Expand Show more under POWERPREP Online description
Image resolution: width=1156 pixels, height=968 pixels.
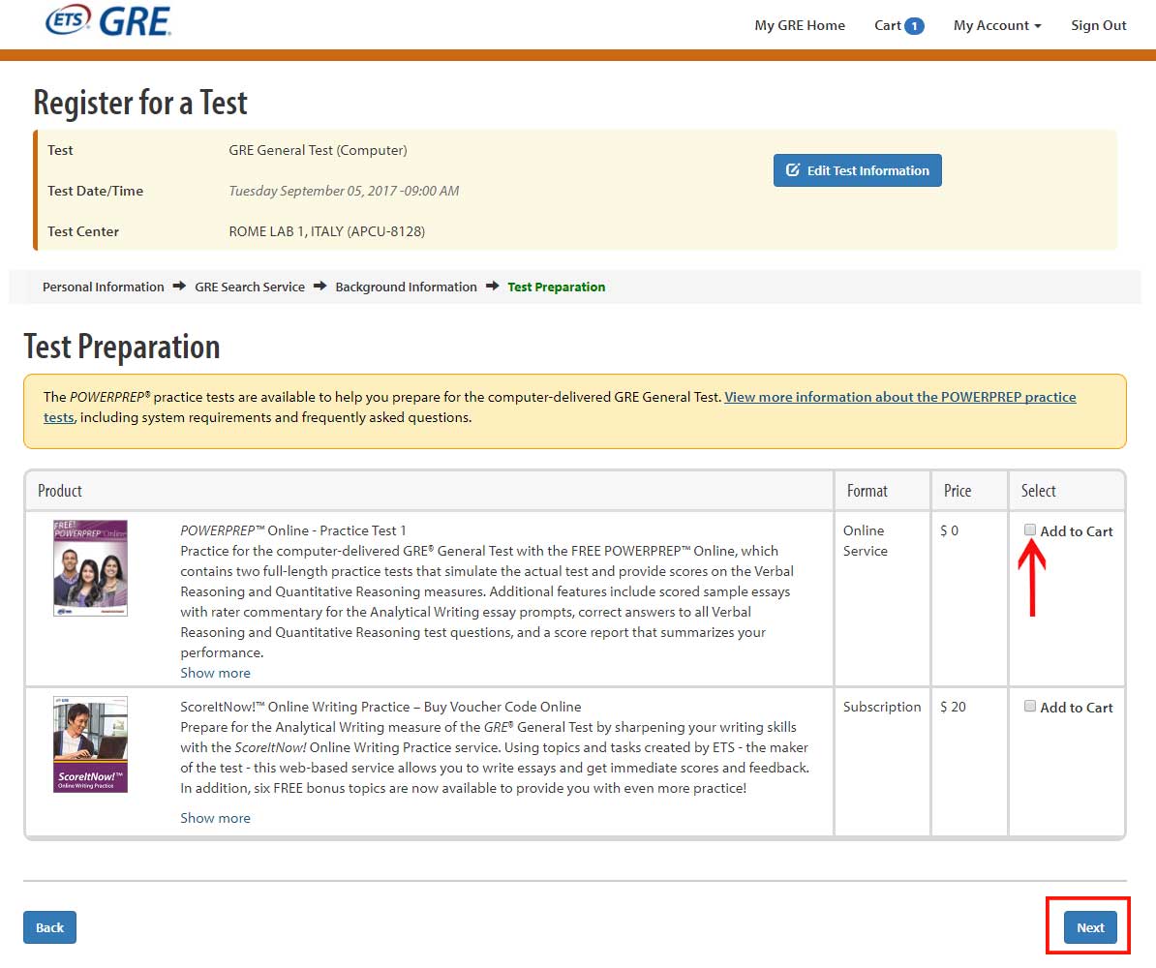point(215,673)
